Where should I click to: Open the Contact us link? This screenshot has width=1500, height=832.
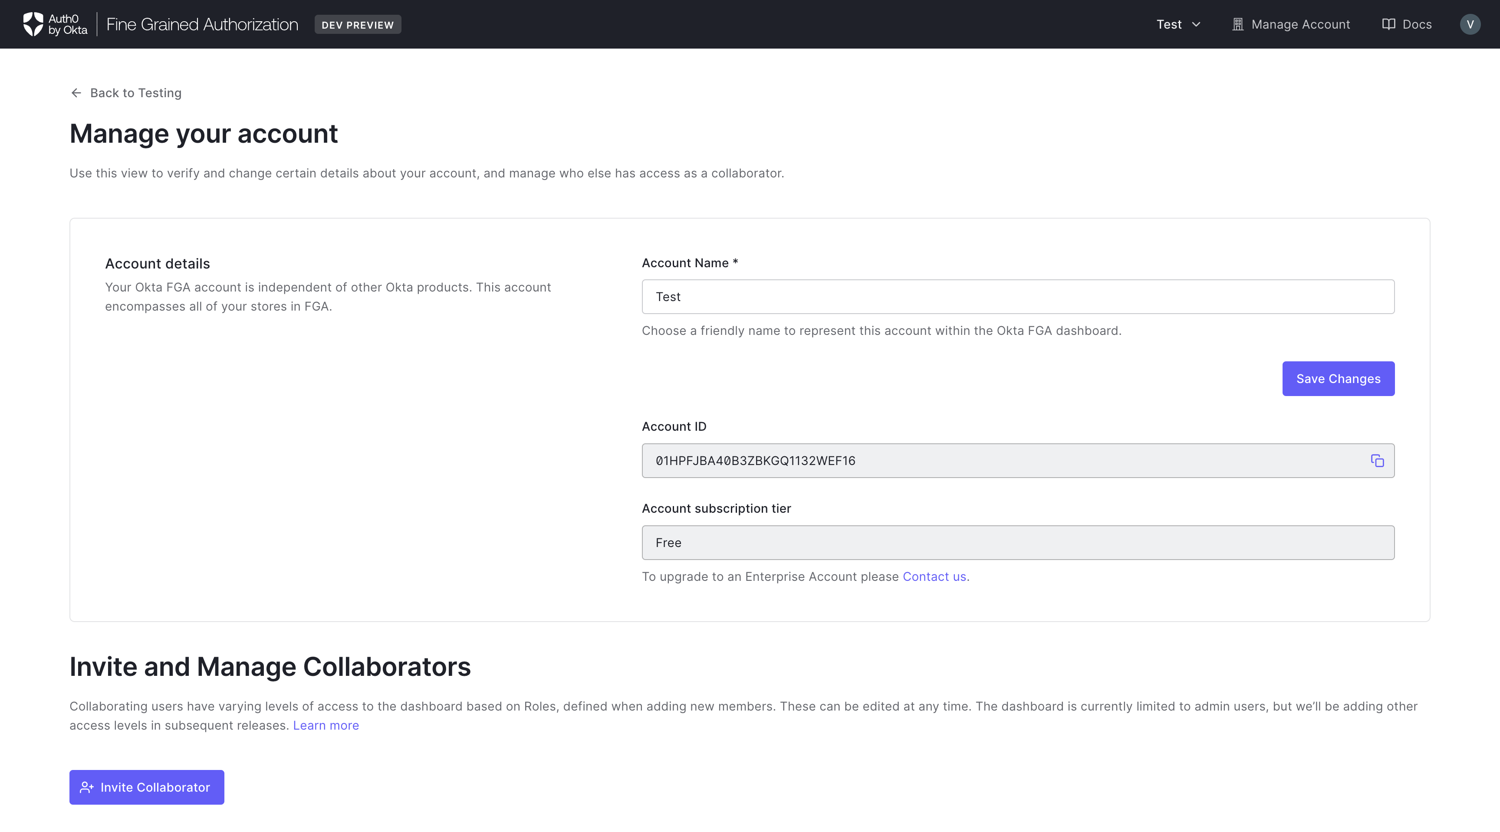(x=934, y=577)
